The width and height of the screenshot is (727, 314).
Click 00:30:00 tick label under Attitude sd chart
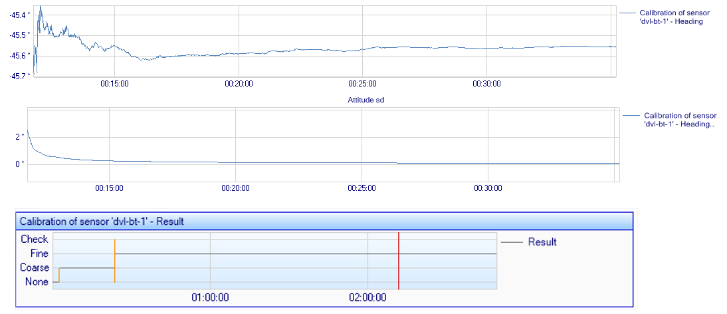click(487, 189)
